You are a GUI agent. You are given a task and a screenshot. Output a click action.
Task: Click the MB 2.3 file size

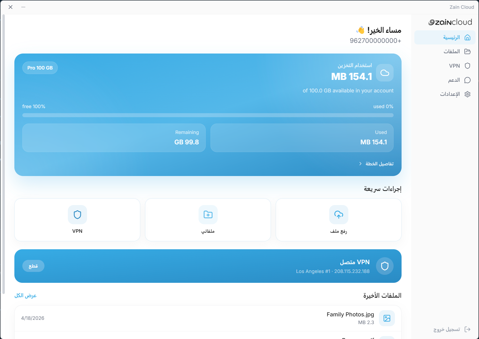[x=366, y=322]
